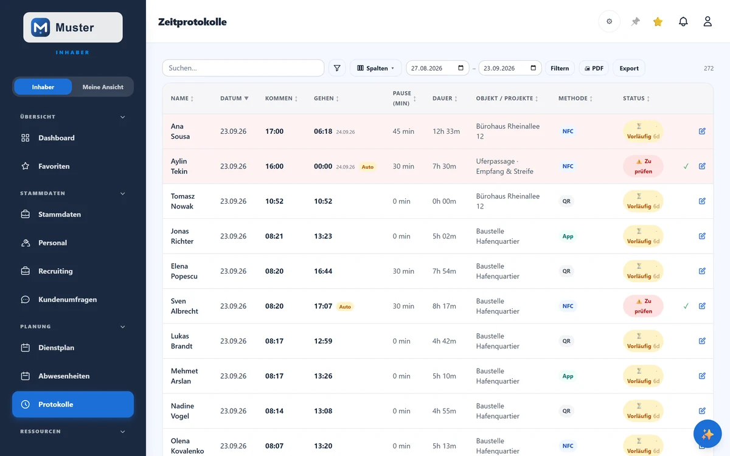
Task: Click the pin icon in header
Action: (636, 21)
